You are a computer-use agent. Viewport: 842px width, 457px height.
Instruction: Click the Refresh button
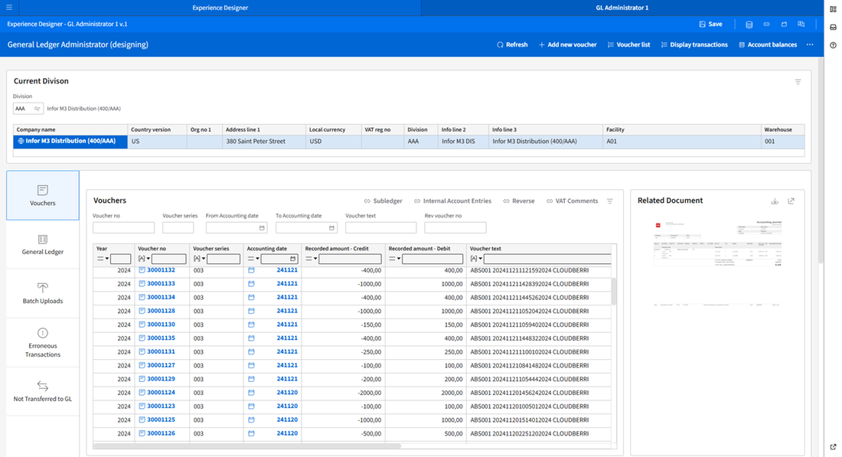coord(512,44)
